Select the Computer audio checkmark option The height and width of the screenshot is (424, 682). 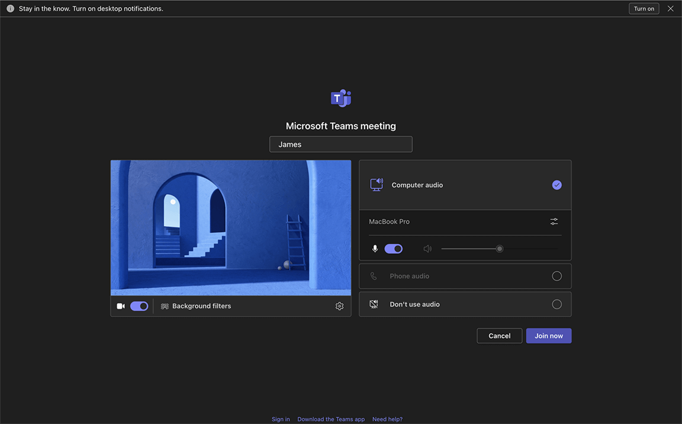coord(556,185)
